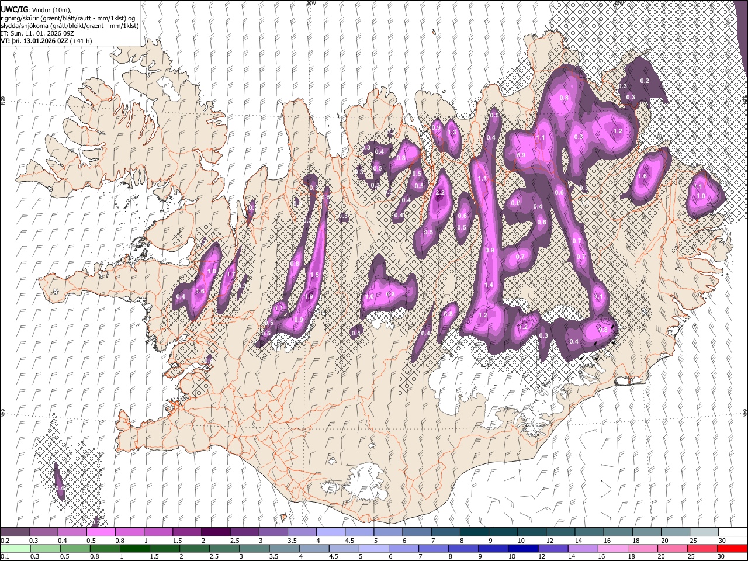This screenshot has width=748, height=561.
Task: Click the 0.2 snowfall value in the northeast
Action: (645, 81)
